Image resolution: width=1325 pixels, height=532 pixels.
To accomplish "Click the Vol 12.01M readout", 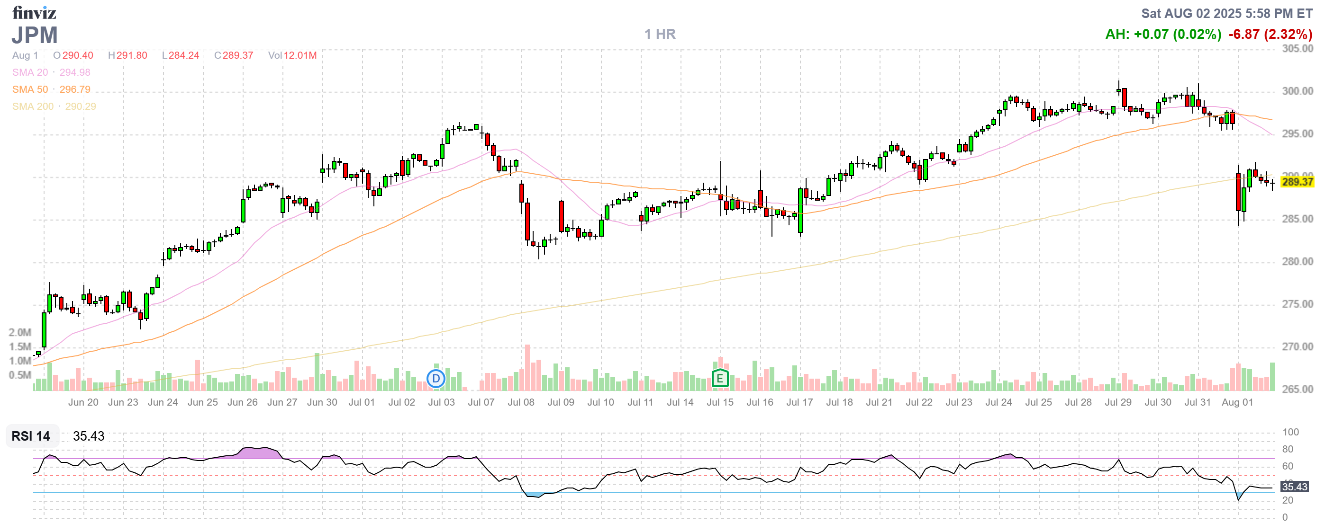I will [292, 55].
